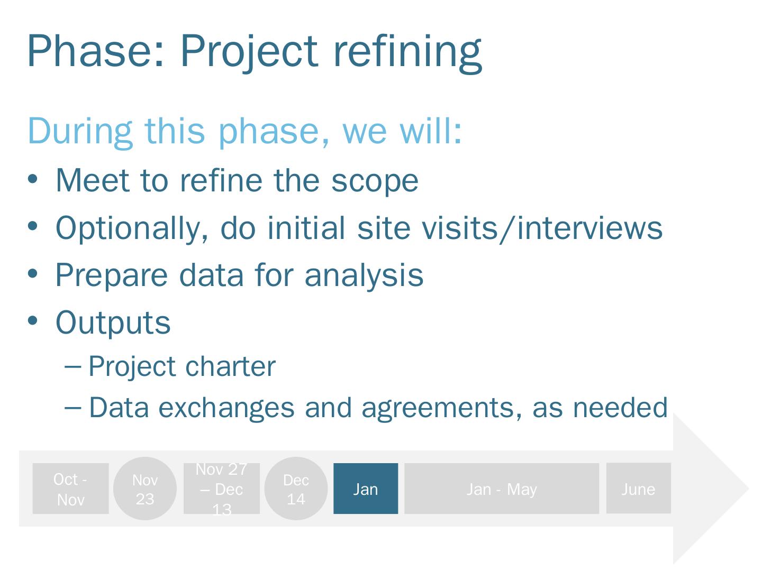Image resolution: width=762 pixels, height=571 pixels.
Task: Select the "During this phase, we will:" subtitle
Action: point(244,130)
